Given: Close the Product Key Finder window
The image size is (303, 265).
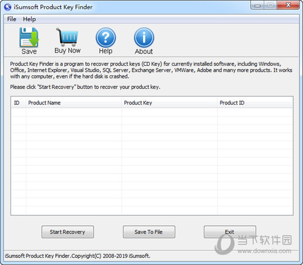Looking at the screenshot, I should pyautogui.click(x=288, y=5).
